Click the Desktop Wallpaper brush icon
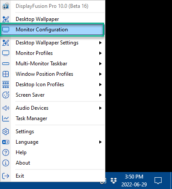Screen dimensions: 172x189 point(6,19)
